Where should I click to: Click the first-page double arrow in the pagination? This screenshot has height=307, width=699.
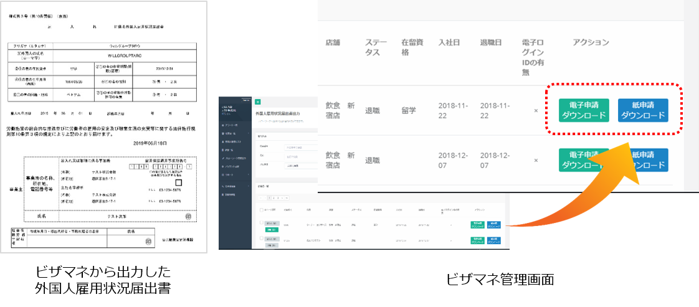pos(260,197)
